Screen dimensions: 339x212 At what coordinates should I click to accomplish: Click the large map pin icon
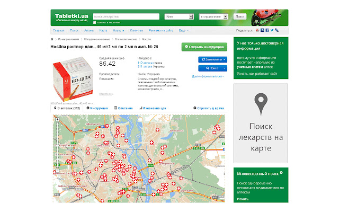click(261, 104)
